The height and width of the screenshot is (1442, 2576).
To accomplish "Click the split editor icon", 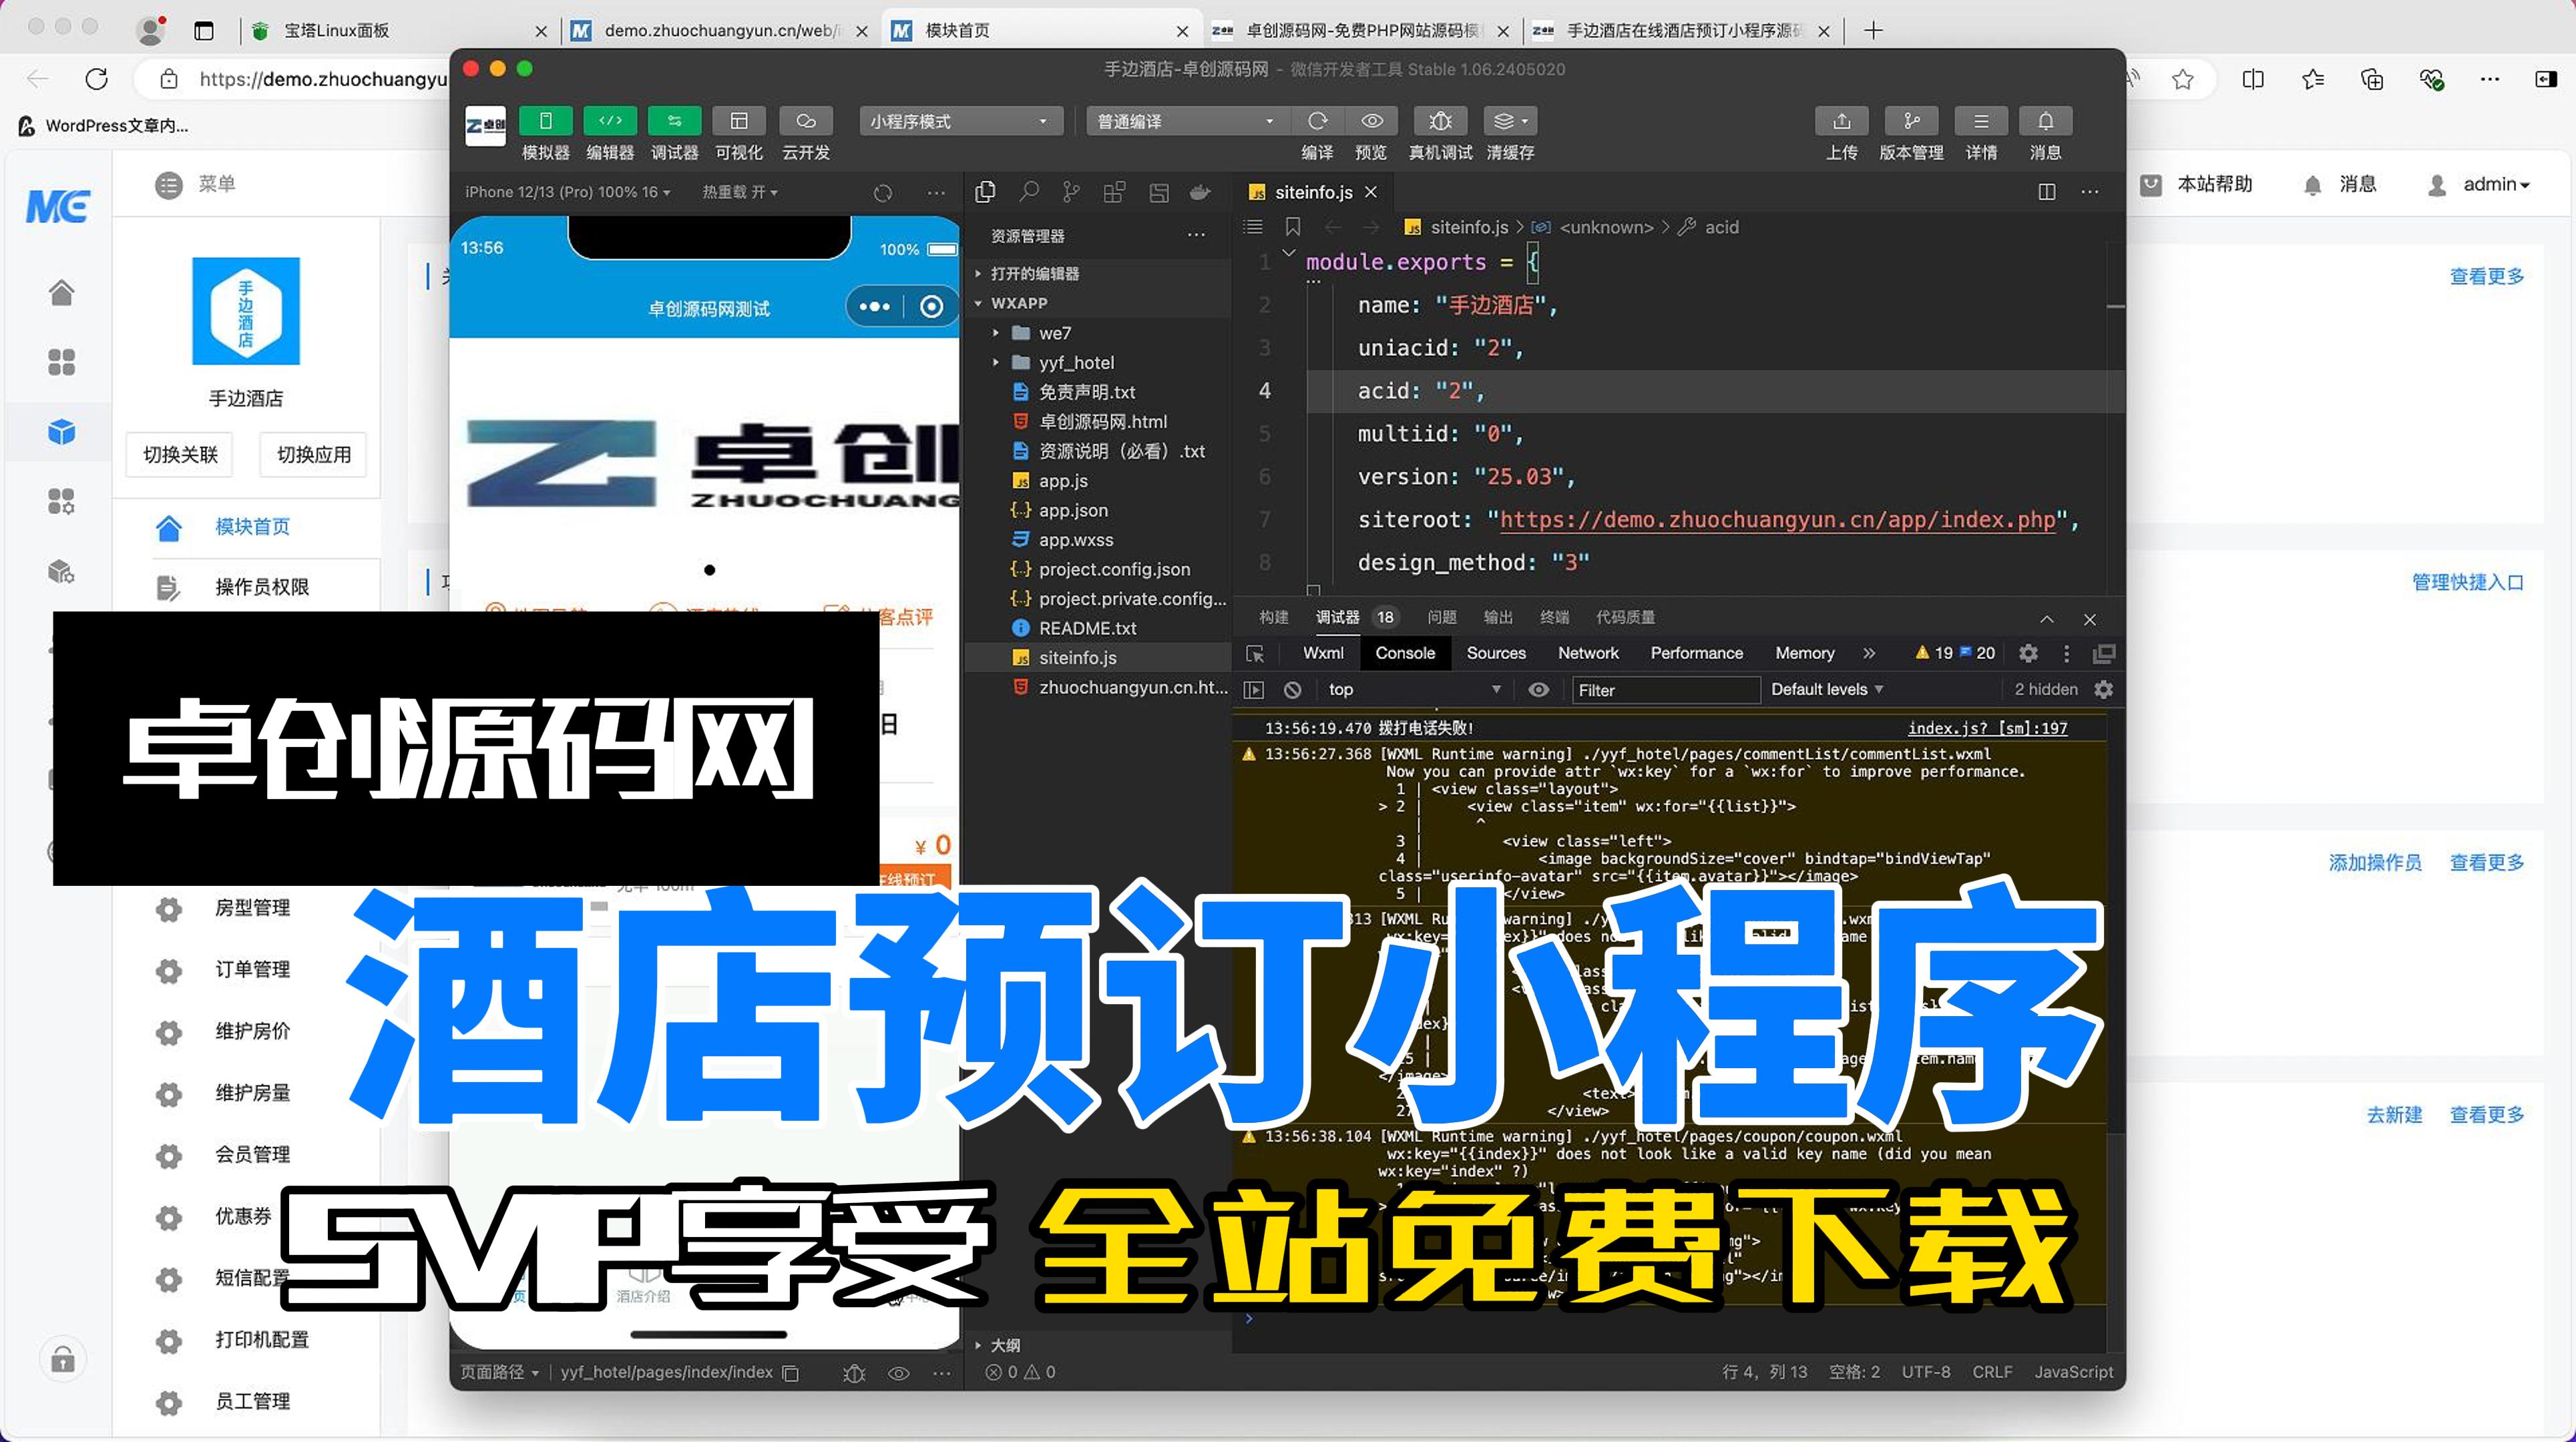I will 2047,191.
